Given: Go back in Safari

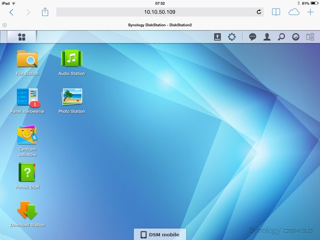Looking at the screenshot, I should (11, 12).
